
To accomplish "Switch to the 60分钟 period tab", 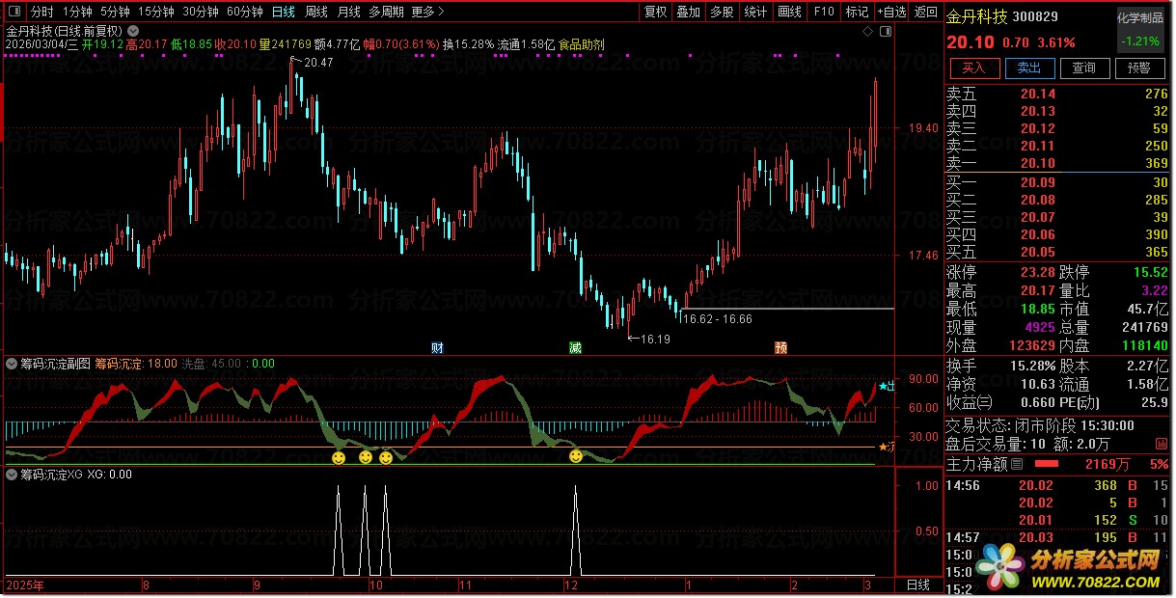I will (x=244, y=13).
